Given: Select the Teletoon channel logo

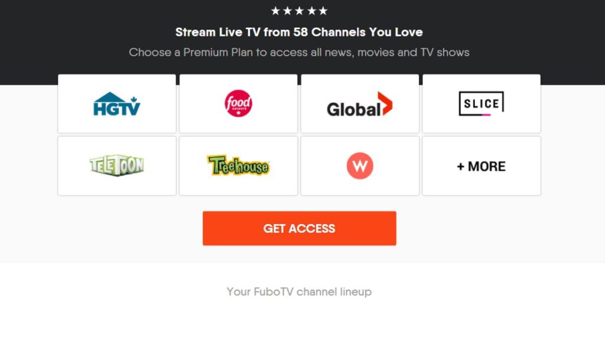Looking at the screenshot, I should tap(117, 165).
